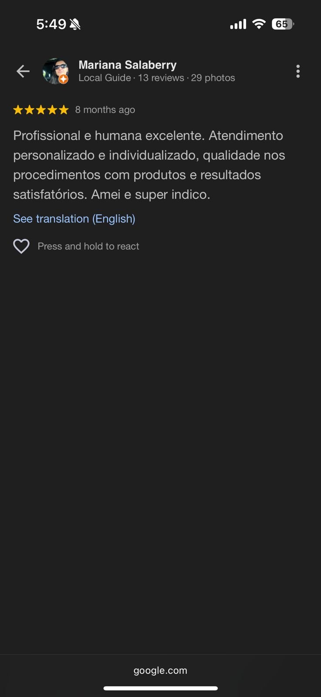The image size is (321, 697).
Task: Tap the cellular signal bars
Action: point(238,24)
